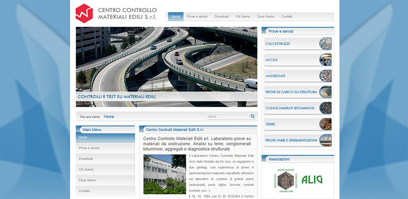Click Dove Siamo in left Main Menu

(x=87, y=180)
